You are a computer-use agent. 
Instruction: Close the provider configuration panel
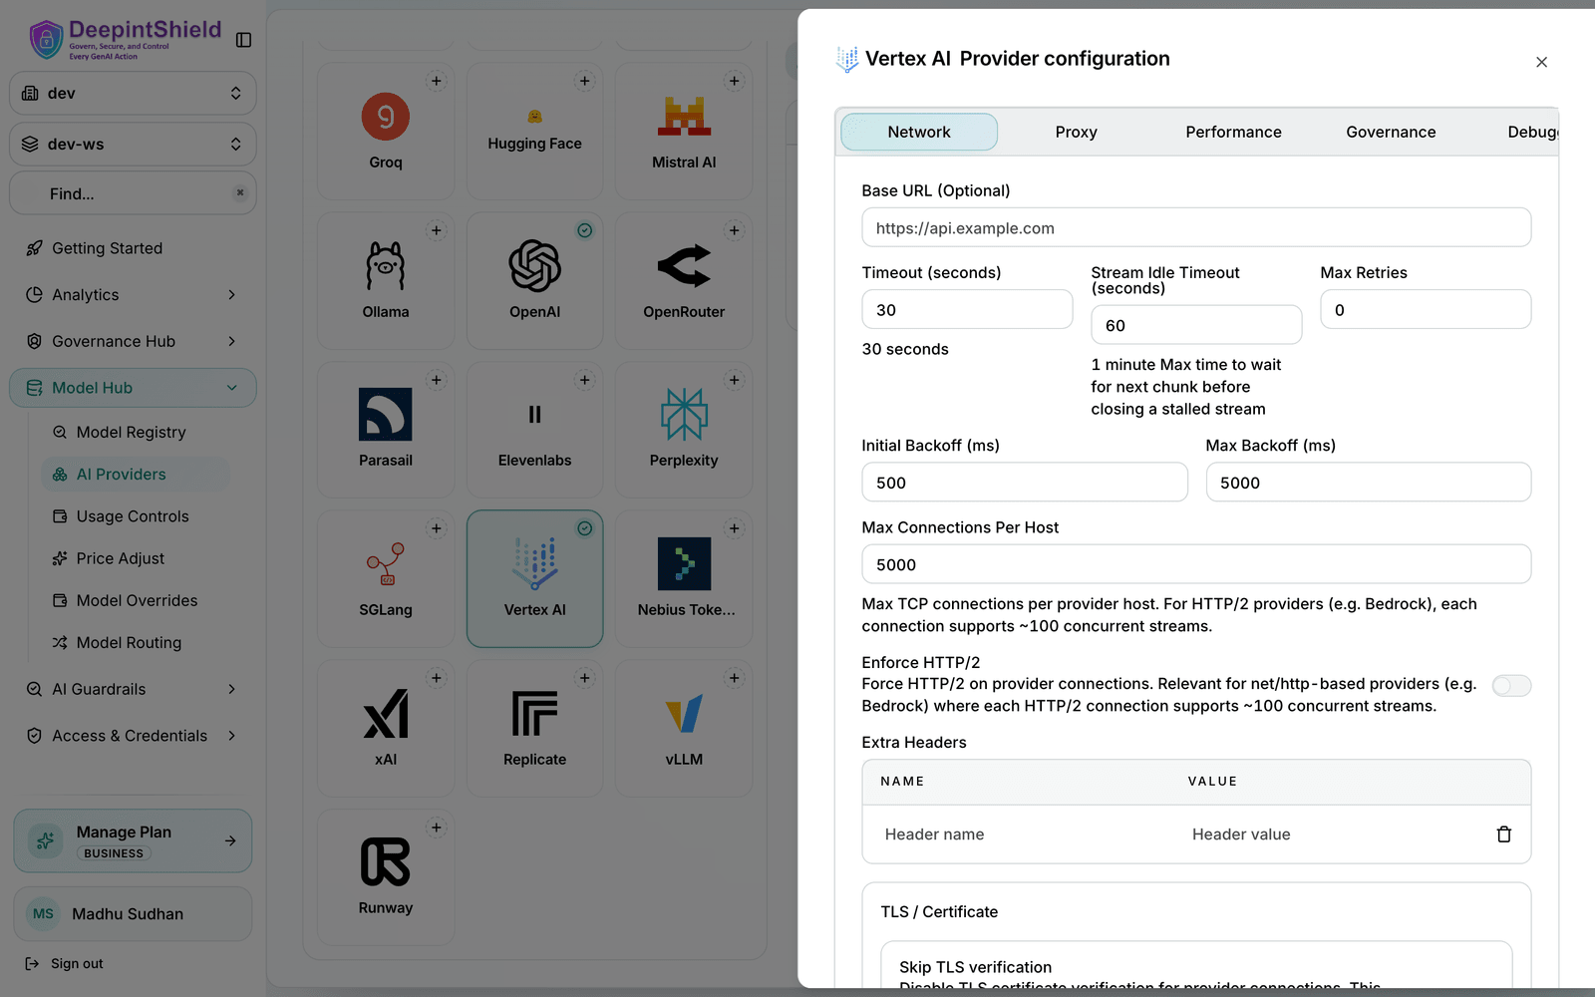(1541, 62)
